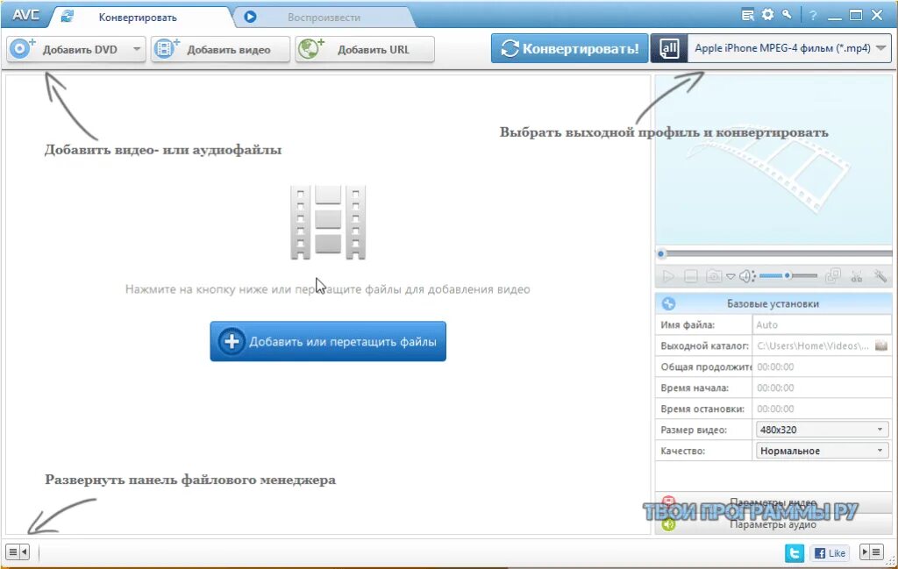The width and height of the screenshot is (898, 569).
Task: Click the Общая продолжительность 00:00:00 value
Action: (775, 367)
